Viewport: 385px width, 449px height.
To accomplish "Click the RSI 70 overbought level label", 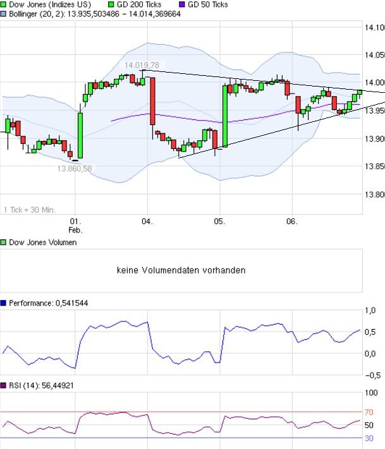I will click(x=370, y=412).
